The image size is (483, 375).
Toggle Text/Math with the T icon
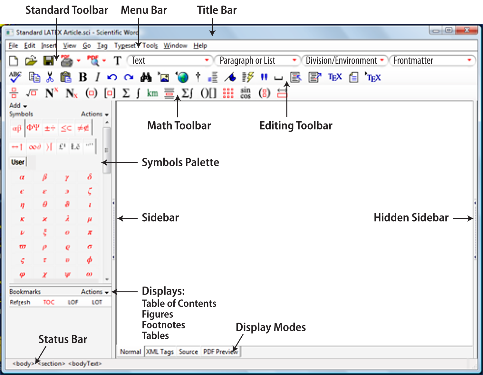click(117, 60)
